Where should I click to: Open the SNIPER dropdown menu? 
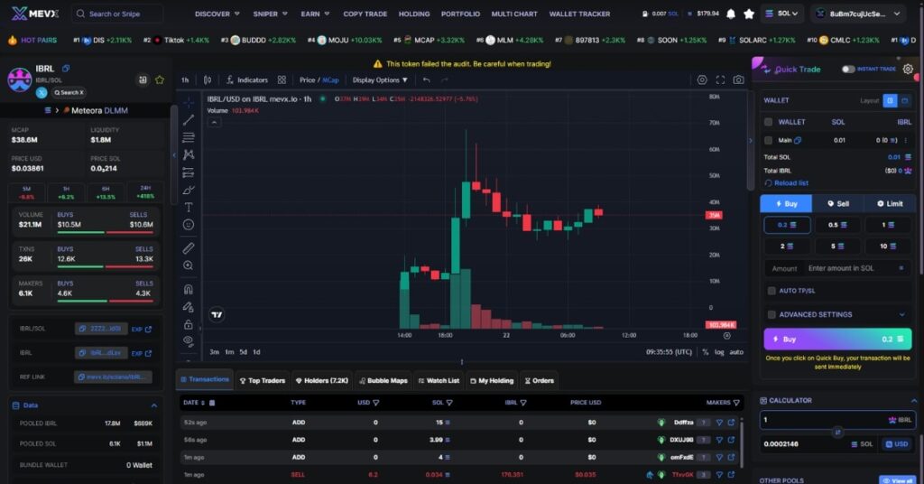tap(271, 14)
